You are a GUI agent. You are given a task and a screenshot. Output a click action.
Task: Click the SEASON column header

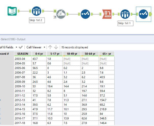(x=23, y=54)
